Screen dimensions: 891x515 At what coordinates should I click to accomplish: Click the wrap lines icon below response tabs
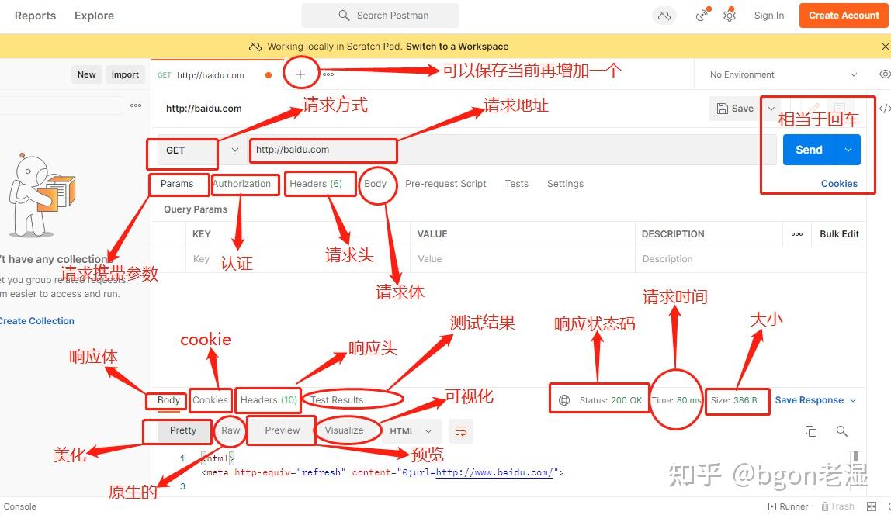pos(461,430)
